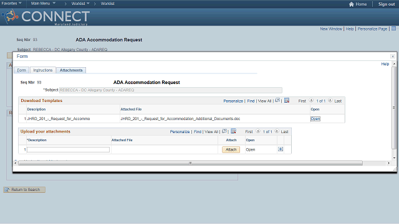399x224 pixels.
Task: Expand the Favorites dropdown menu
Action: [x=11, y=3]
